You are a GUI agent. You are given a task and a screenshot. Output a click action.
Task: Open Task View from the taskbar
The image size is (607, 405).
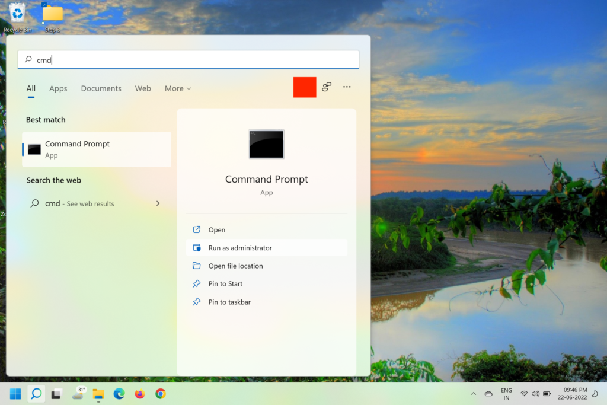57,393
